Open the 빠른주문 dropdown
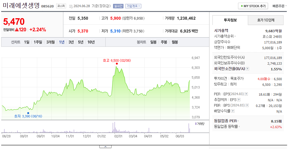 pyautogui.click(x=280, y=6)
